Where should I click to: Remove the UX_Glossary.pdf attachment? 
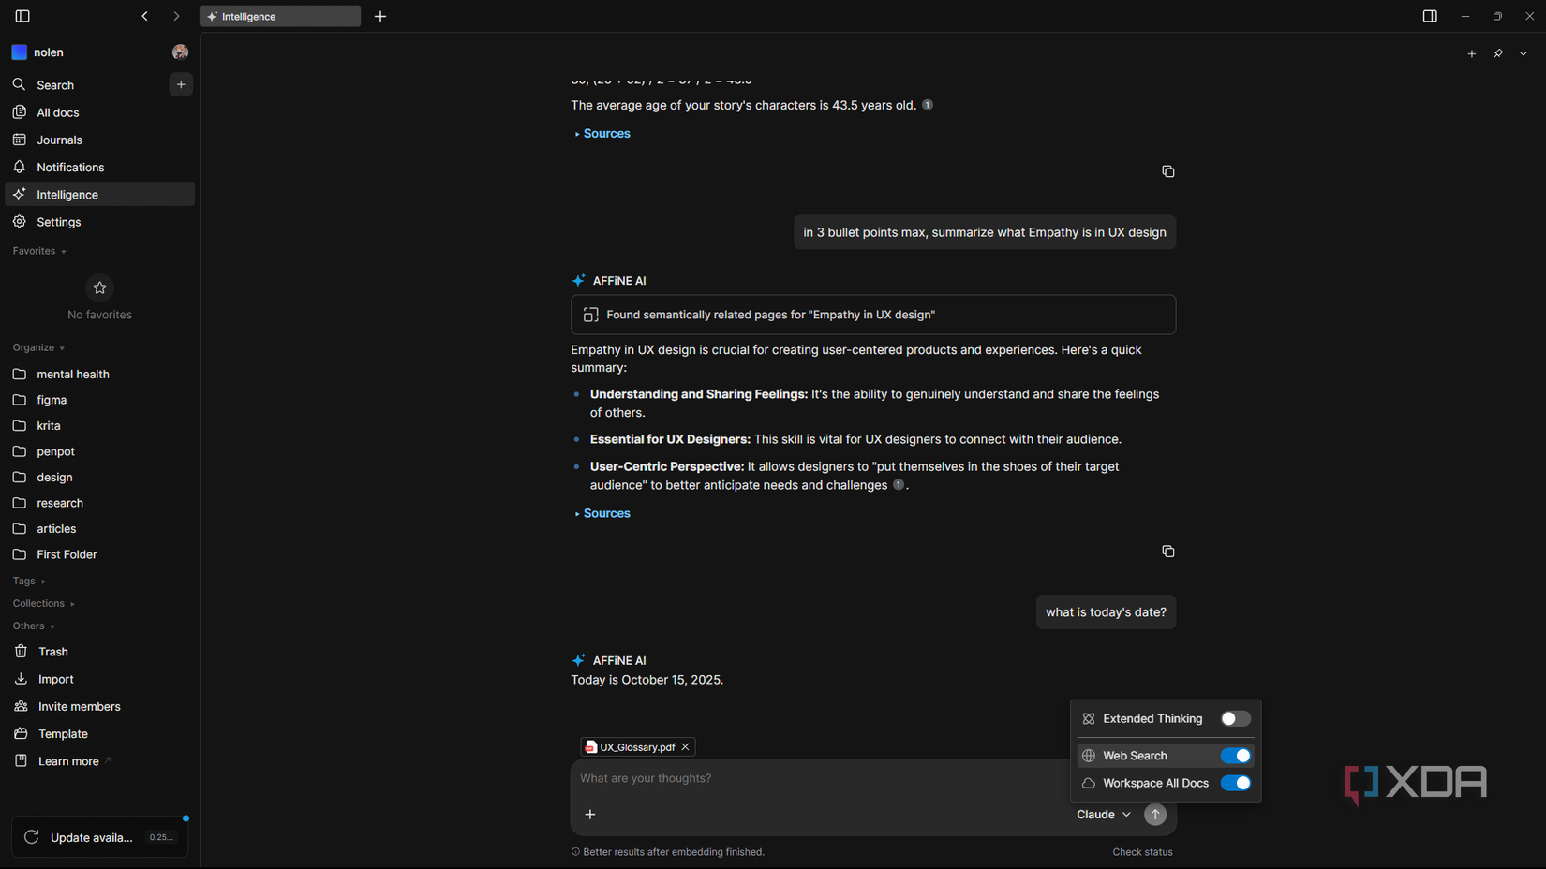pos(686,747)
